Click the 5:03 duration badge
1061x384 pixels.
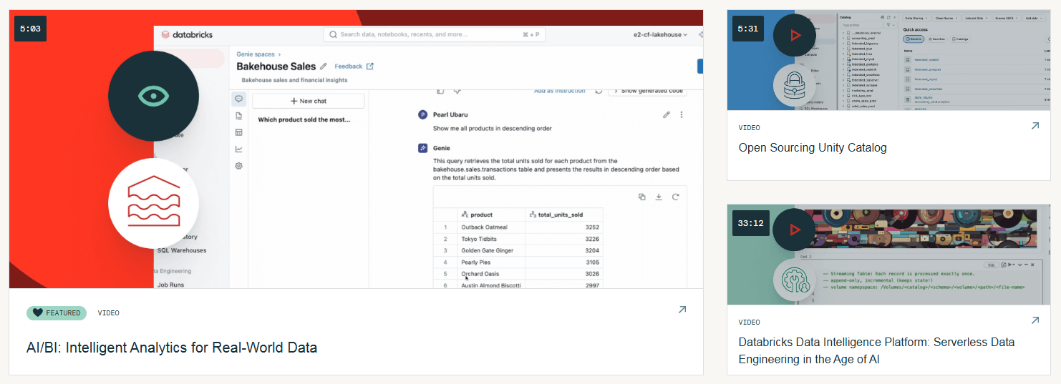tap(30, 29)
